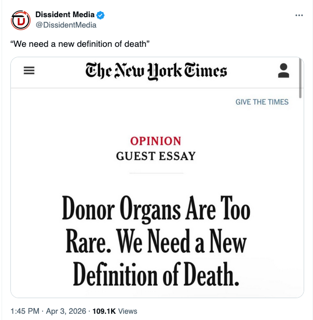This screenshot has width=313, height=320.
Task: Open the Dissident Media display name
Action: pyautogui.click(x=65, y=15)
